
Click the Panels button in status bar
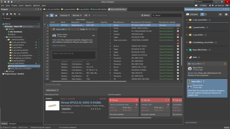tap(227, 128)
